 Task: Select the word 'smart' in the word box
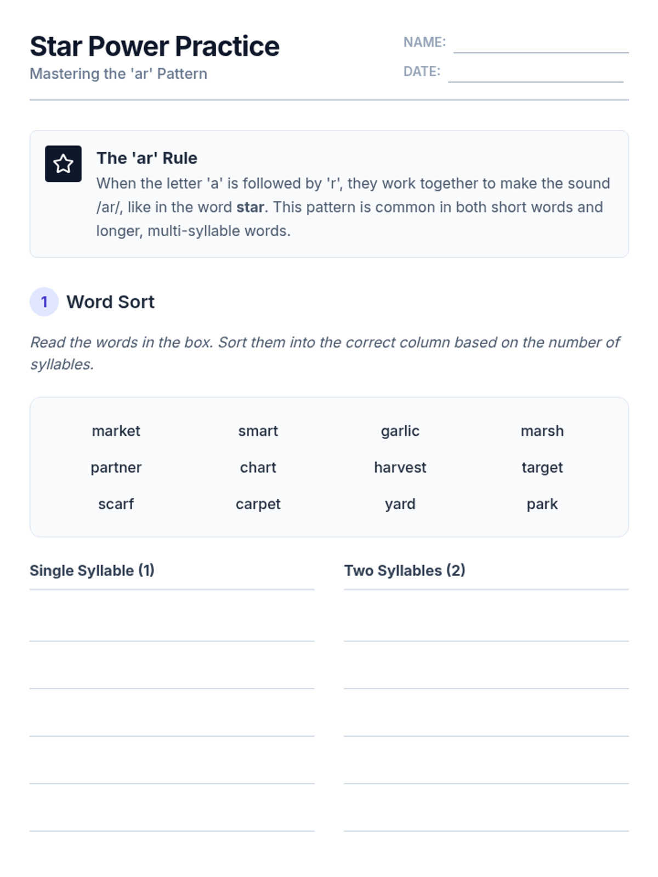pyautogui.click(x=258, y=431)
